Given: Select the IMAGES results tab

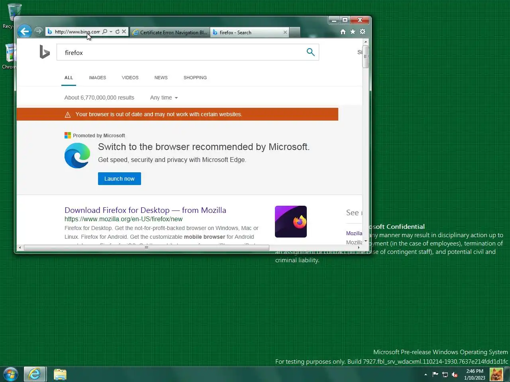Looking at the screenshot, I should tap(97, 78).
